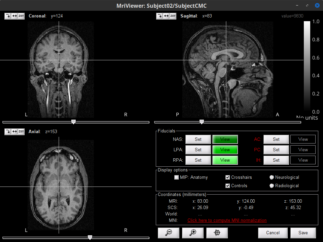Click the compute MNI normalization link
Screen dimensions: 323x242
click(x=227, y=220)
